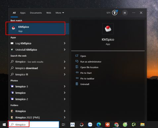Open Google Chrome from the taskbar
This screenshot has height=128, width=158.
tap(116, 125)
